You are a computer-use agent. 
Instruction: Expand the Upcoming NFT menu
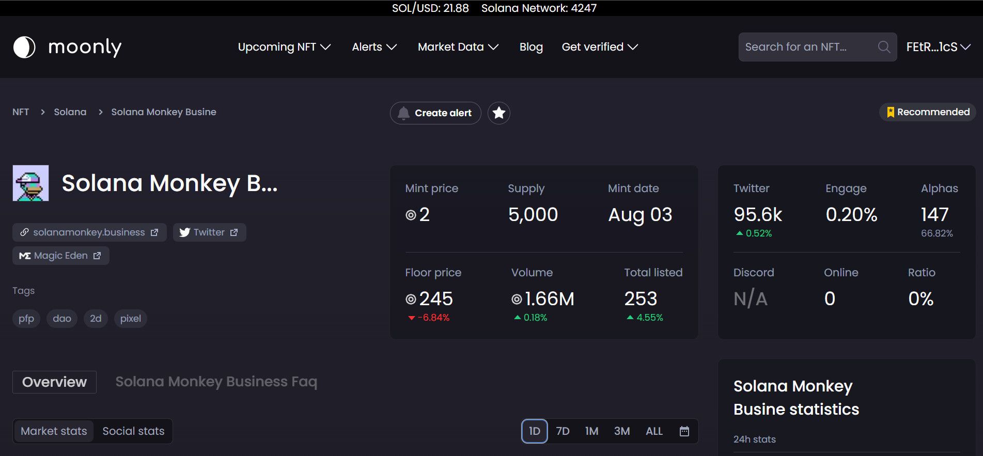[284, 47]
